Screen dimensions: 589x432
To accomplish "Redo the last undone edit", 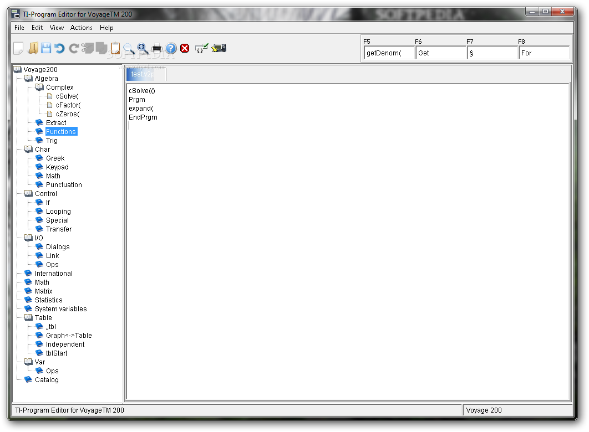I will [x=74, y=48].
